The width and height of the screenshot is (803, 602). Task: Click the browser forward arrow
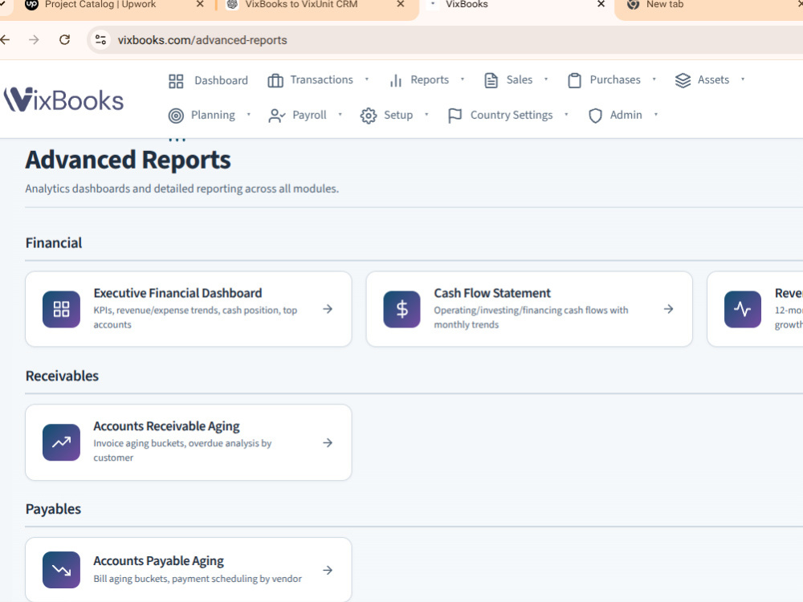(34, 40)
